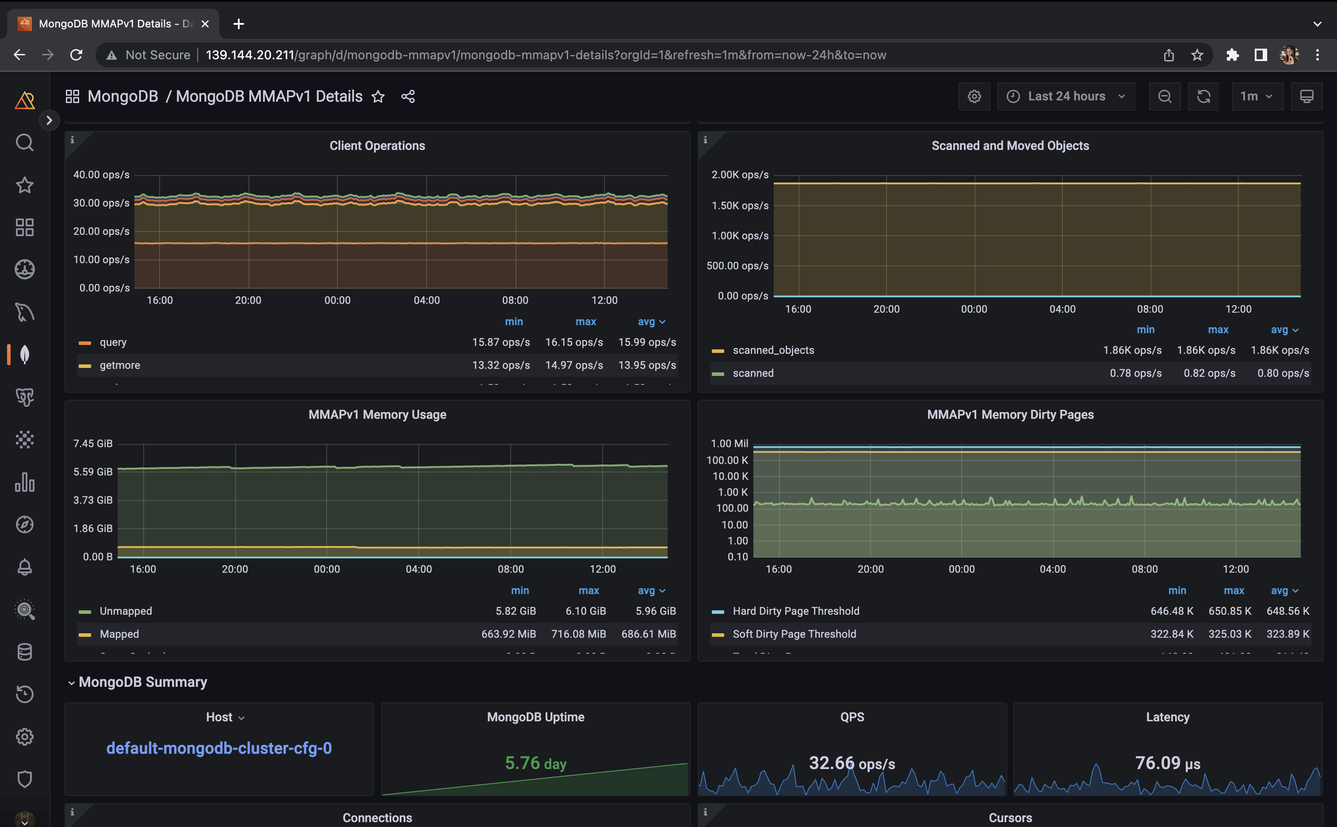The width and height of the screenshot is (1337, 827).
Task: Sort Memory Dirty Pages legend by avg
Action: point(1284,591)
